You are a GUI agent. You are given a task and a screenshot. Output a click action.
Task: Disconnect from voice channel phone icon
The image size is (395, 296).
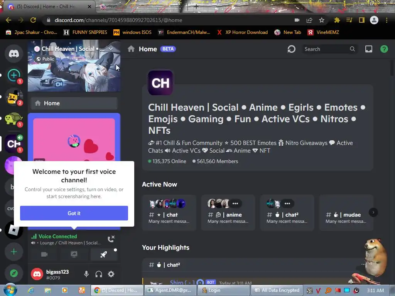[x=111, y=239]
